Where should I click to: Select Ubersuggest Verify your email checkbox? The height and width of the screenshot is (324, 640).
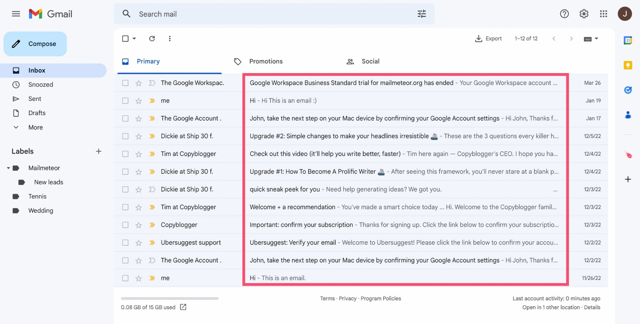point(125,243)
